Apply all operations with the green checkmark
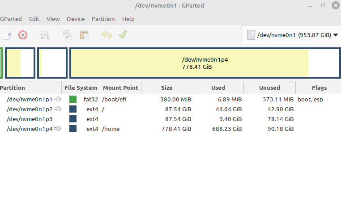 pyautogui.click(x=122, y=35)
